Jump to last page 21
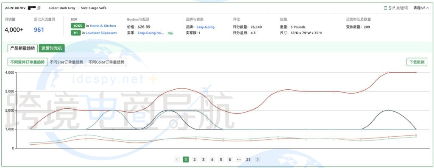 [248, 160]
